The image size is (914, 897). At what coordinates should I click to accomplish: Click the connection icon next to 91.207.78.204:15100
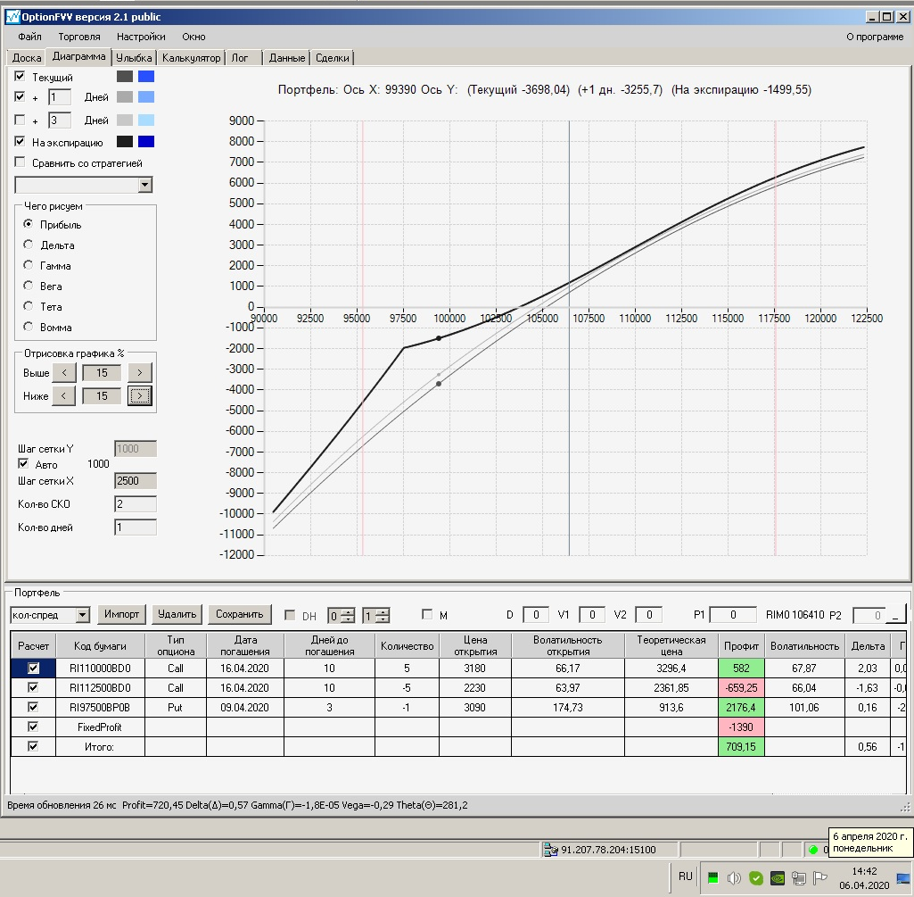550,849
